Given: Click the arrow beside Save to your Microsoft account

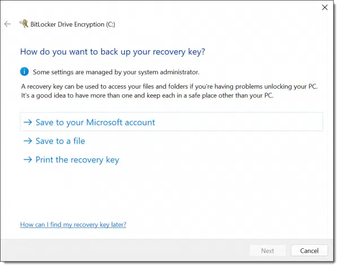Looking at the screenshot, I should pos(27,122).
